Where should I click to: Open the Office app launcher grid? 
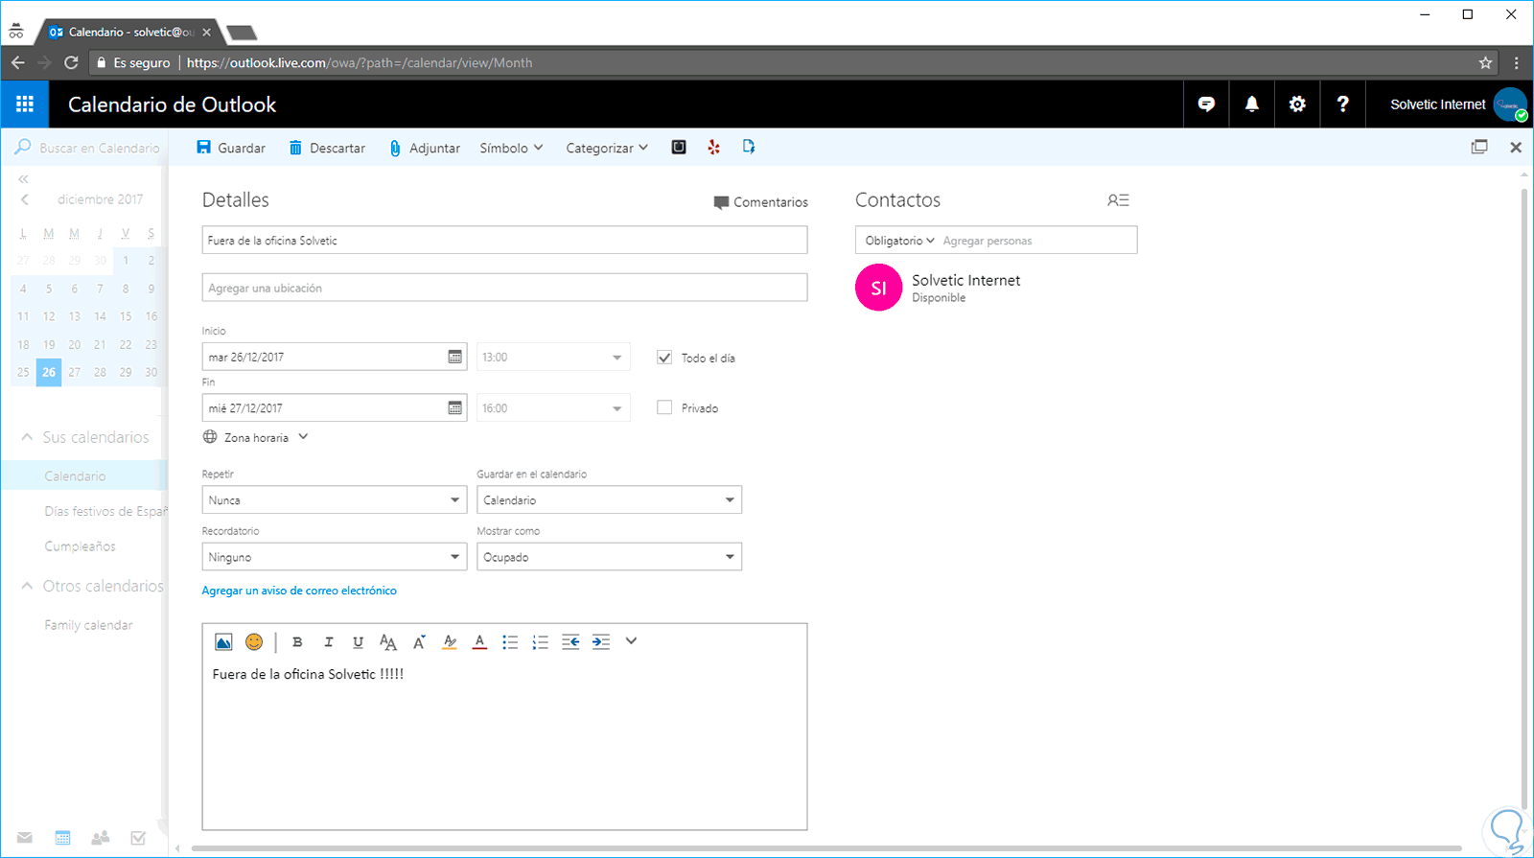click(x=25, y=104)
